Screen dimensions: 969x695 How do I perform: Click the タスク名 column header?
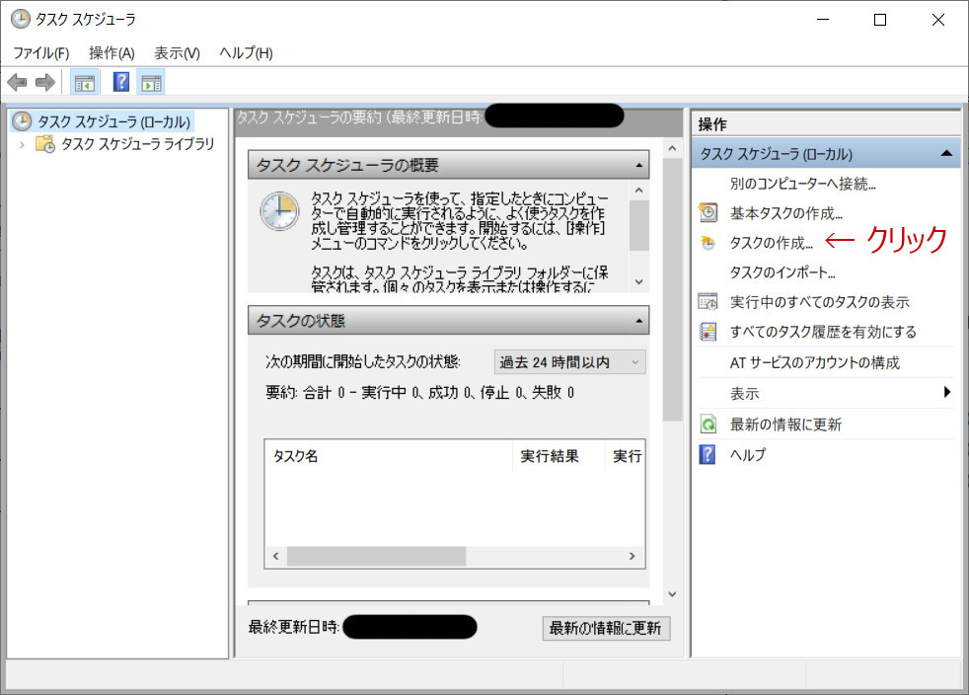(389, 456)
